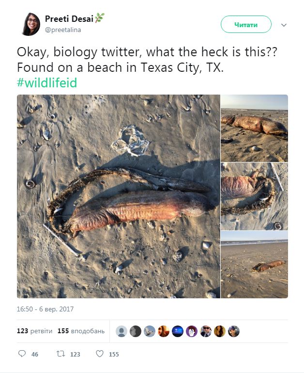
Task: Open Preeti Desai's profile avatar
Action: point(30,24)
